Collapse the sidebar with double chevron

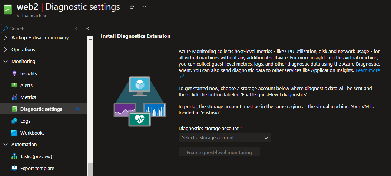point(87,29)
